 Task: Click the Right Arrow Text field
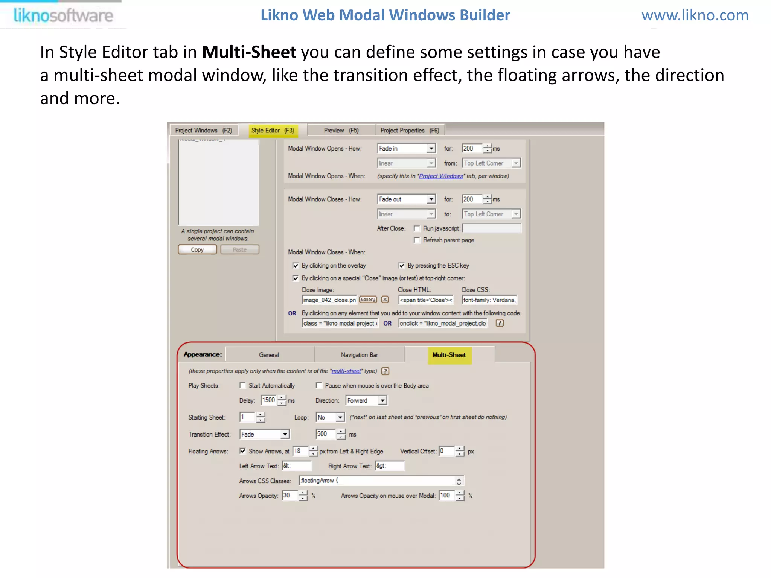[390, 466]
